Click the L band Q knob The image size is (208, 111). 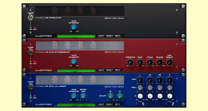point(140,96)
